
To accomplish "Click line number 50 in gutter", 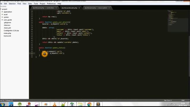I will pyautogui.click(x=32, y=48).
